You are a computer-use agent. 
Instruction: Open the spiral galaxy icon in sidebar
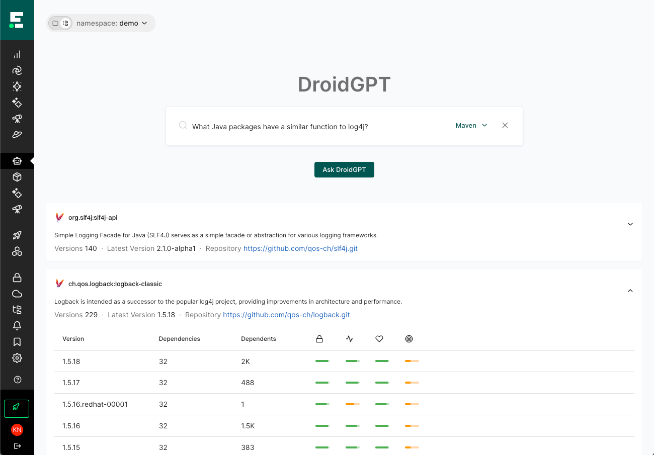click(x=17, y=70)
